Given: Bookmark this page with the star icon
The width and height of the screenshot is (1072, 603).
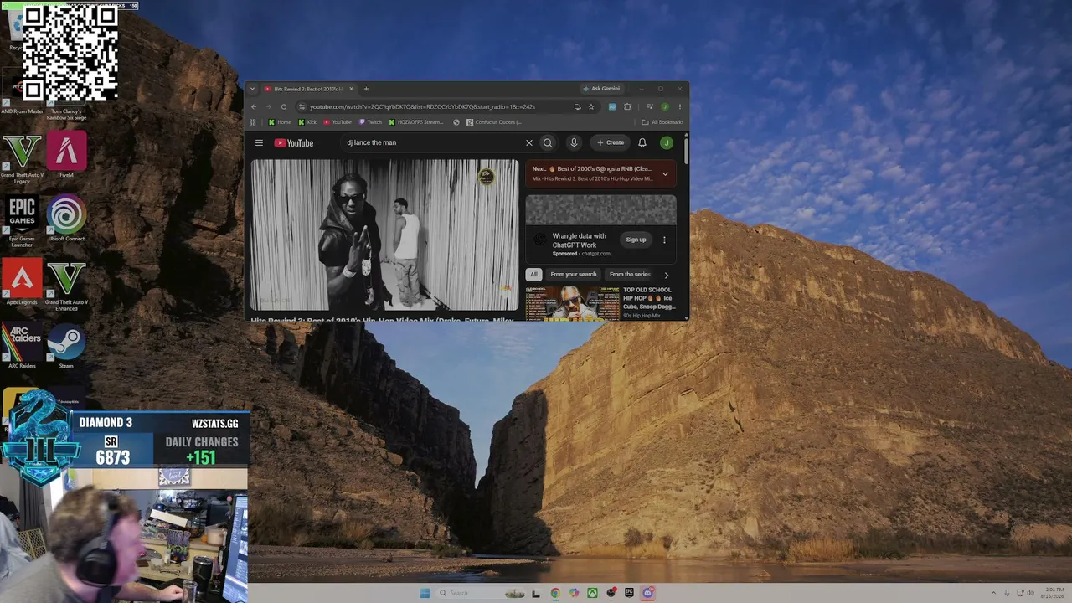Looking at the screenshot, I should coord(591,107).
